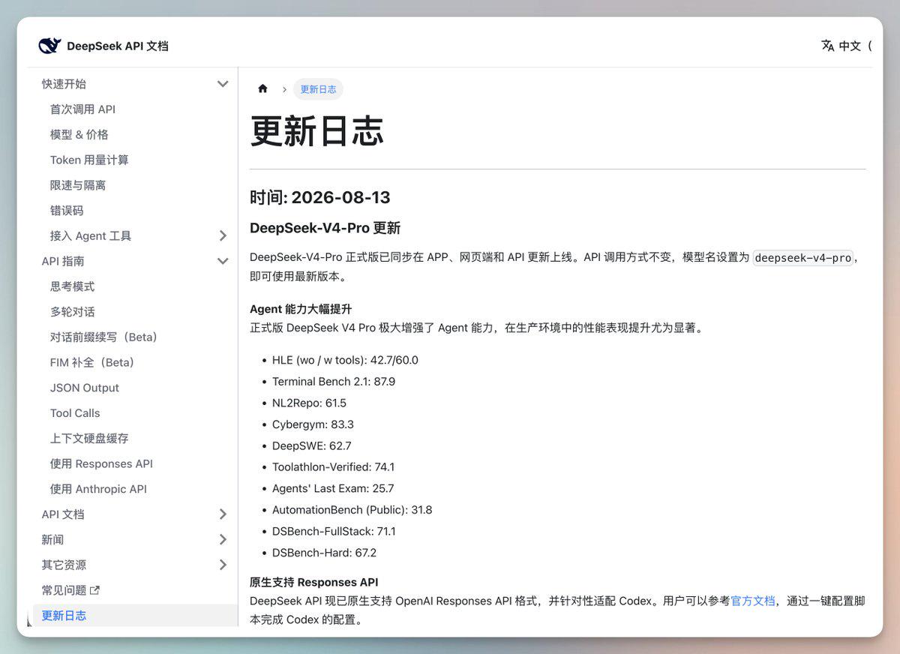Expand the API 文档 chevron
The width and height of the screenshot is (900, 654).
pyautogui.click(x=223, y=514)
